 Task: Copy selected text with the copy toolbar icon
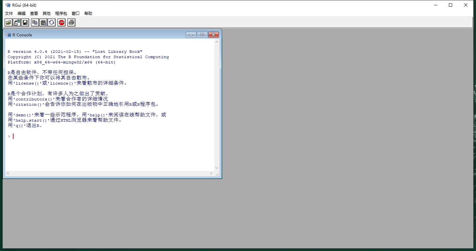click(x=35, y=22)
